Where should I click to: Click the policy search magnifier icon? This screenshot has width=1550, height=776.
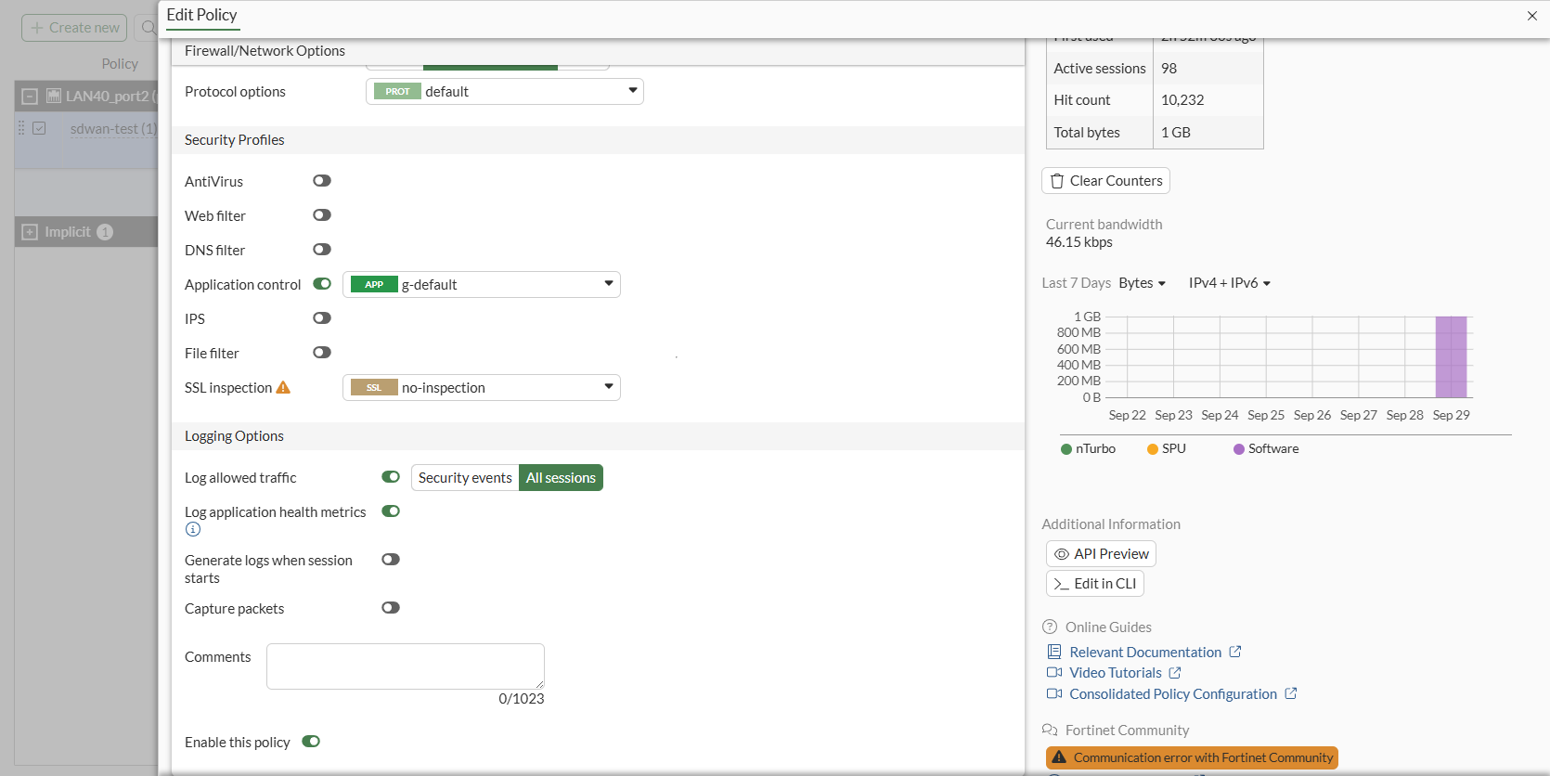click(x=149, y=28)
